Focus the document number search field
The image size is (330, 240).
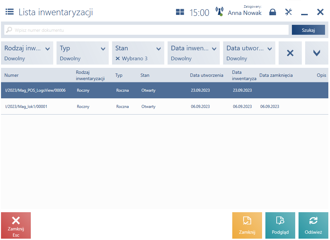click(146, 30)
